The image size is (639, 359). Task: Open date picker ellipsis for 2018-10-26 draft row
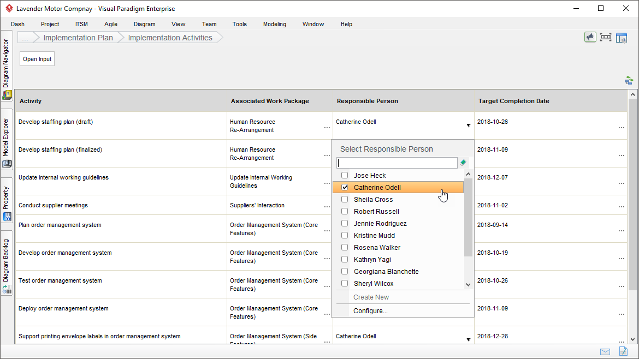pos(621,128)
